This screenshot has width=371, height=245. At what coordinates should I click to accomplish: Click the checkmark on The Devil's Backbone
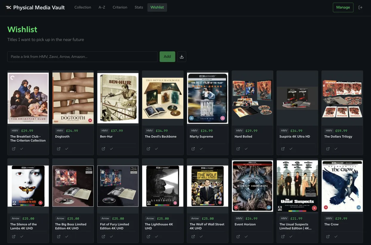pyautogui.click(x=157, y=149)
